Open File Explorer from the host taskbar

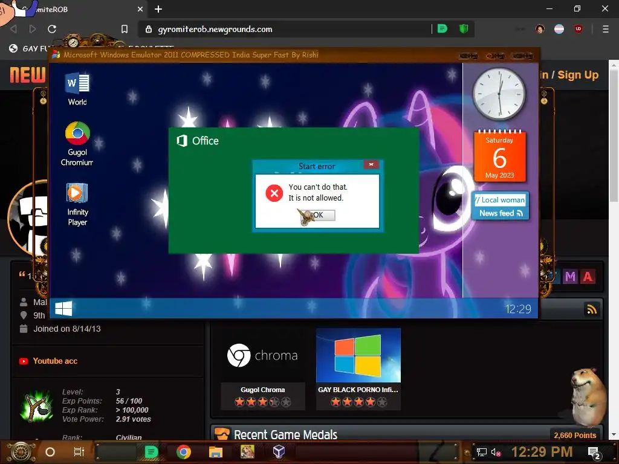pyautogui.click(x=216, y=452)
